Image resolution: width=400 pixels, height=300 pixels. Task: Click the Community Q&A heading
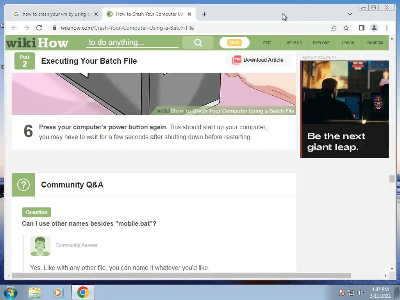coord(72,185)
